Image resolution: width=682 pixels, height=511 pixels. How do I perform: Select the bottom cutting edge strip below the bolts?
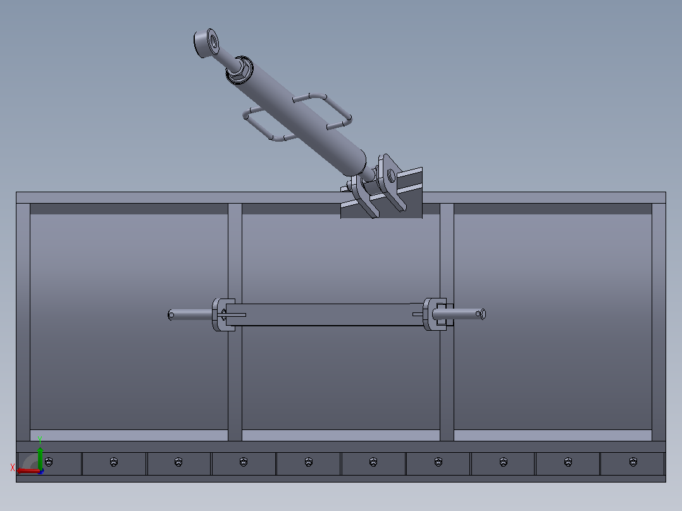341,479
